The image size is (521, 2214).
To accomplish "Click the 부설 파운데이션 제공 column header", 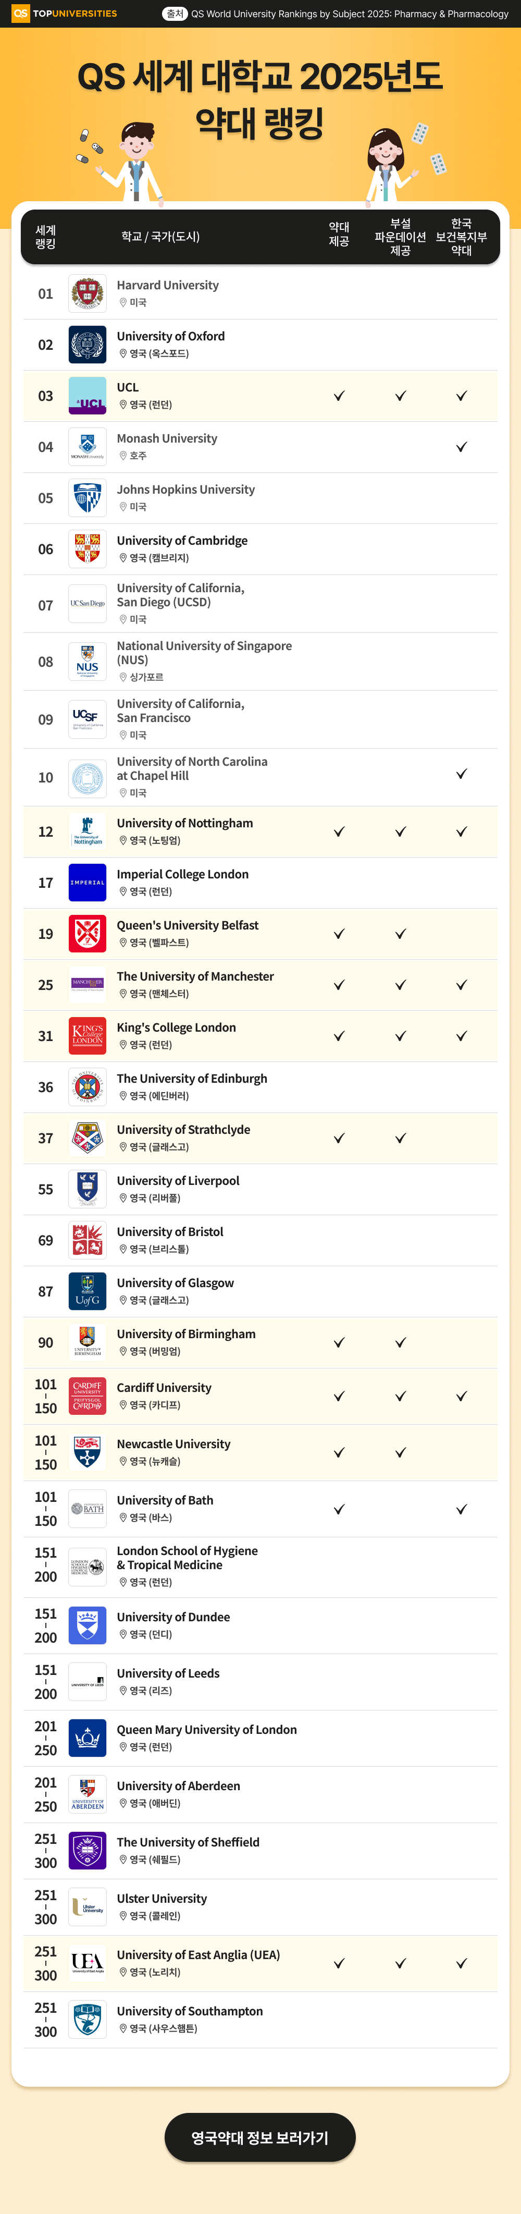I will point(400,237).
